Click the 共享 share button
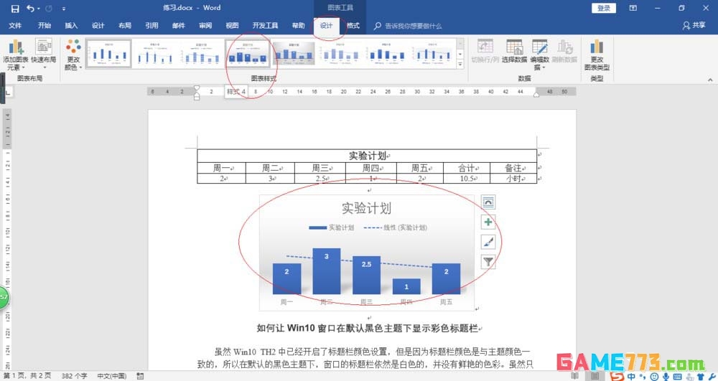The width and height of the screenshot is (718, 381). click(x=694, y=26)
